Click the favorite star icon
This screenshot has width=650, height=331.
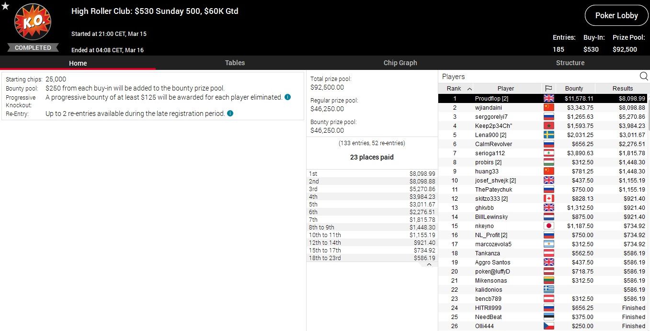coord(5,6)
